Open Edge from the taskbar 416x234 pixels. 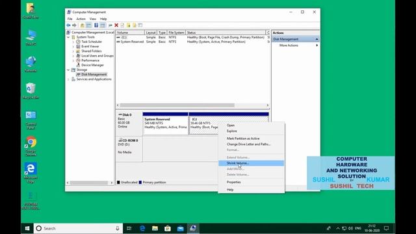point(142,228)
